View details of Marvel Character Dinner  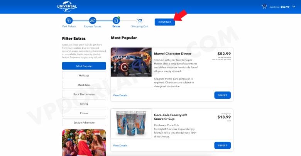click(120, 95)
